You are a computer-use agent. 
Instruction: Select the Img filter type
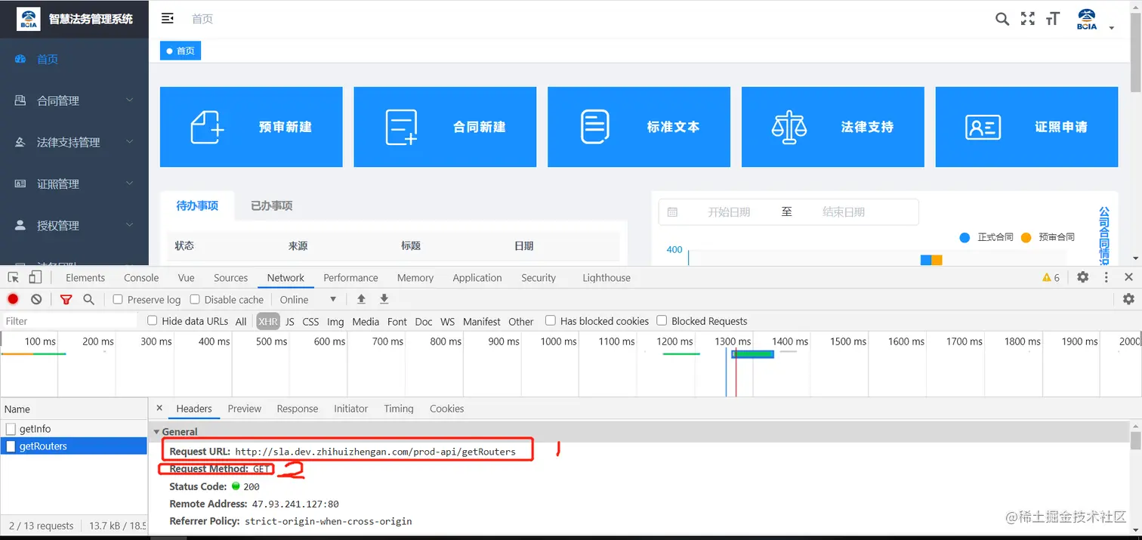point(335,321)
